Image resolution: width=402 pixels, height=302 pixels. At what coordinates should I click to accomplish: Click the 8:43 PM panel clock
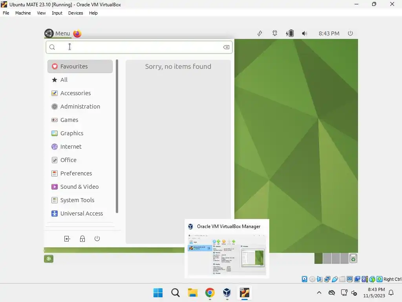coord(329,33)
